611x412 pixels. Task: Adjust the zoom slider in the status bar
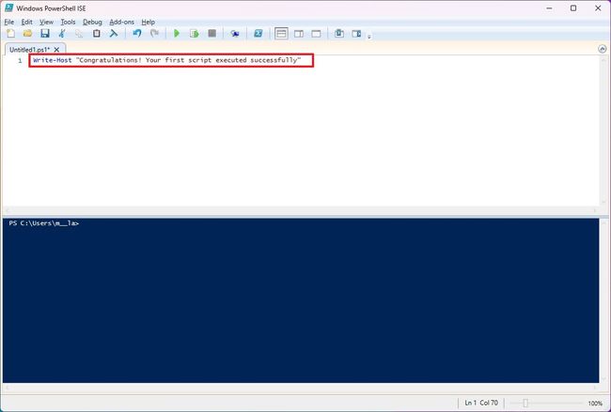[x=525, y=403]
